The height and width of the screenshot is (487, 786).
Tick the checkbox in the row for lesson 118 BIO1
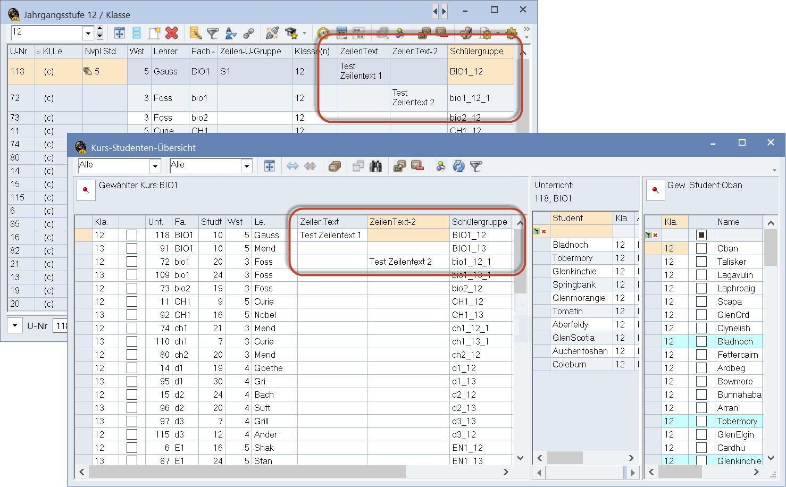tap(132, 235)
